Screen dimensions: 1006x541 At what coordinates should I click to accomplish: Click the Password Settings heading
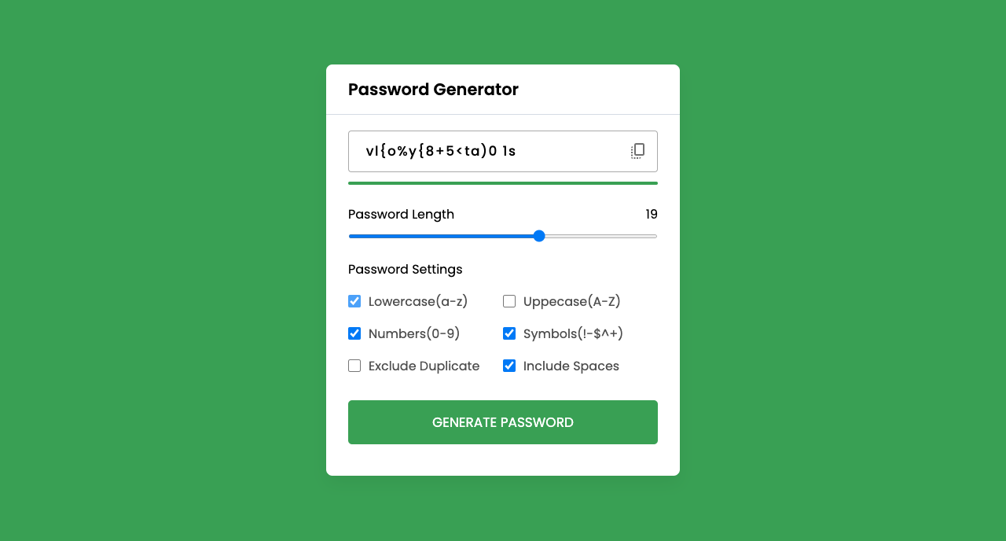[x=405, y=269]
